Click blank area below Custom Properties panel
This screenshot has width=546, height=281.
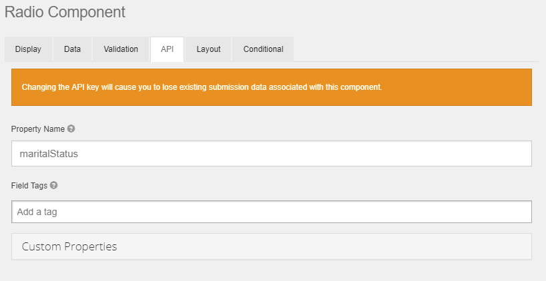click(x=271, y=270)
